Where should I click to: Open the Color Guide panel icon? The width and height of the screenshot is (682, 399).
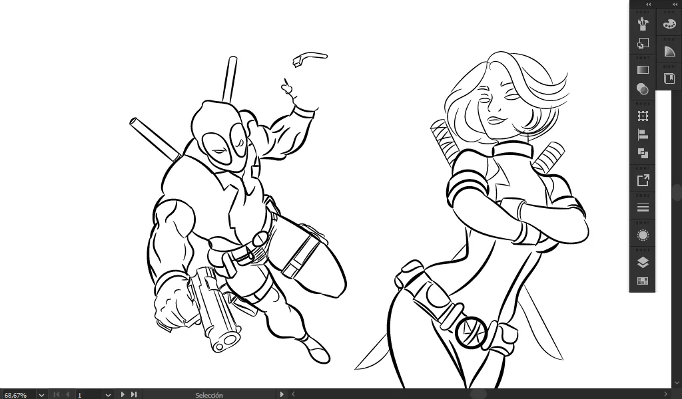[x=669, y=51]
